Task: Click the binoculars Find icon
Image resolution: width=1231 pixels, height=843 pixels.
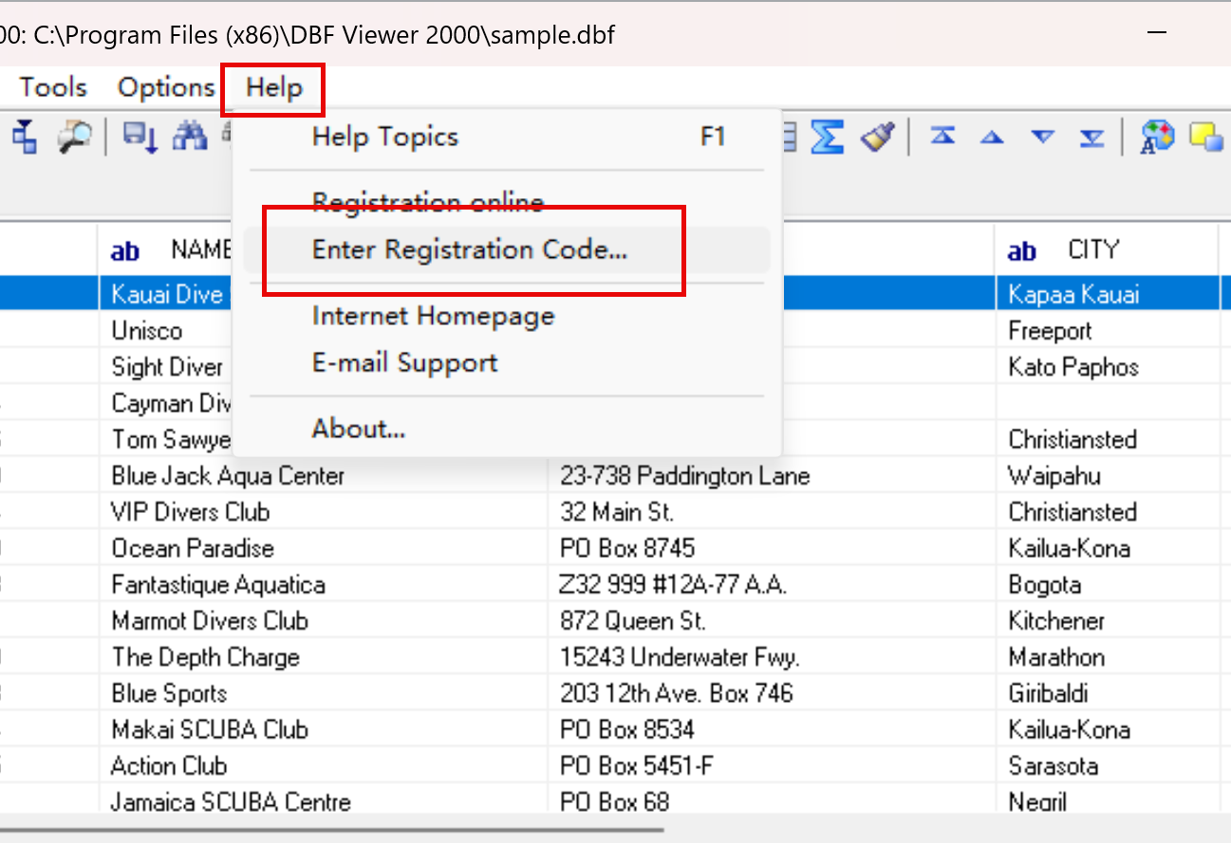Action: tap(189, 137)
